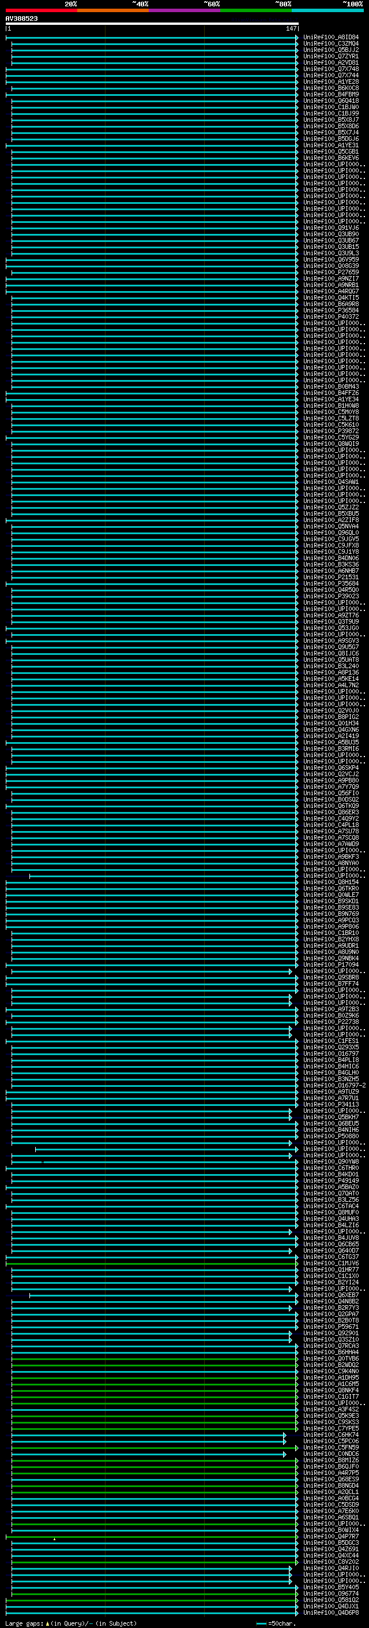Select hit UniRef100_Q5BJJ2
Screen dimensions: 369x1628
click(x=331, y=50)
